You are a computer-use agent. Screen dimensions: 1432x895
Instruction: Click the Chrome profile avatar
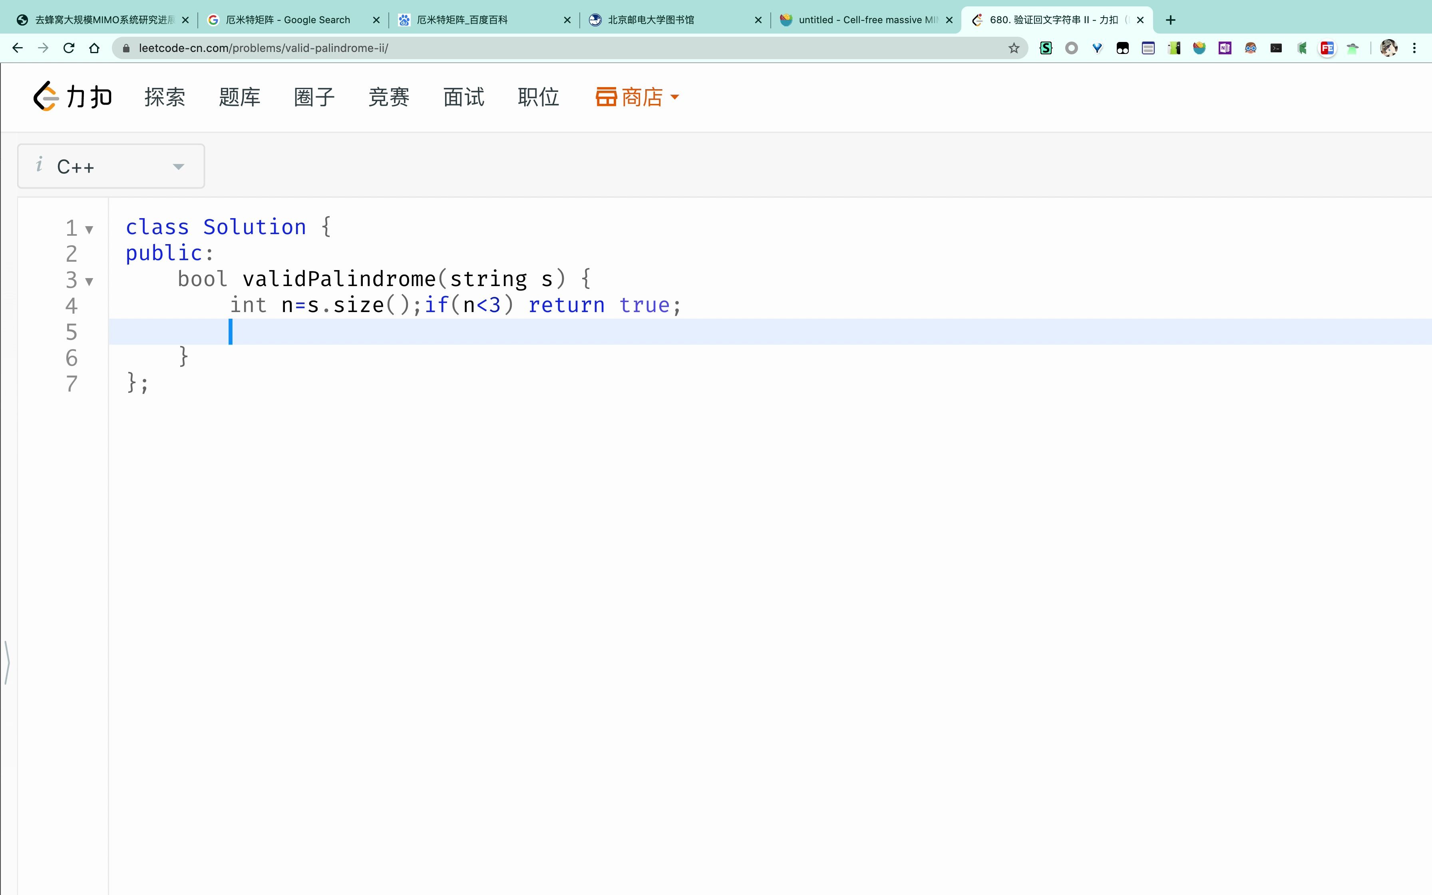[x=1389, y=48]
